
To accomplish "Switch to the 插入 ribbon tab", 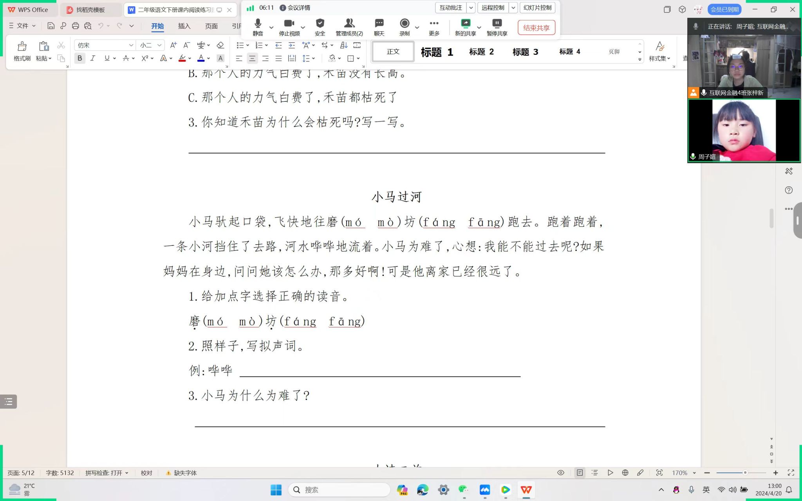I will pyautogui.click(x=184, y=26).
